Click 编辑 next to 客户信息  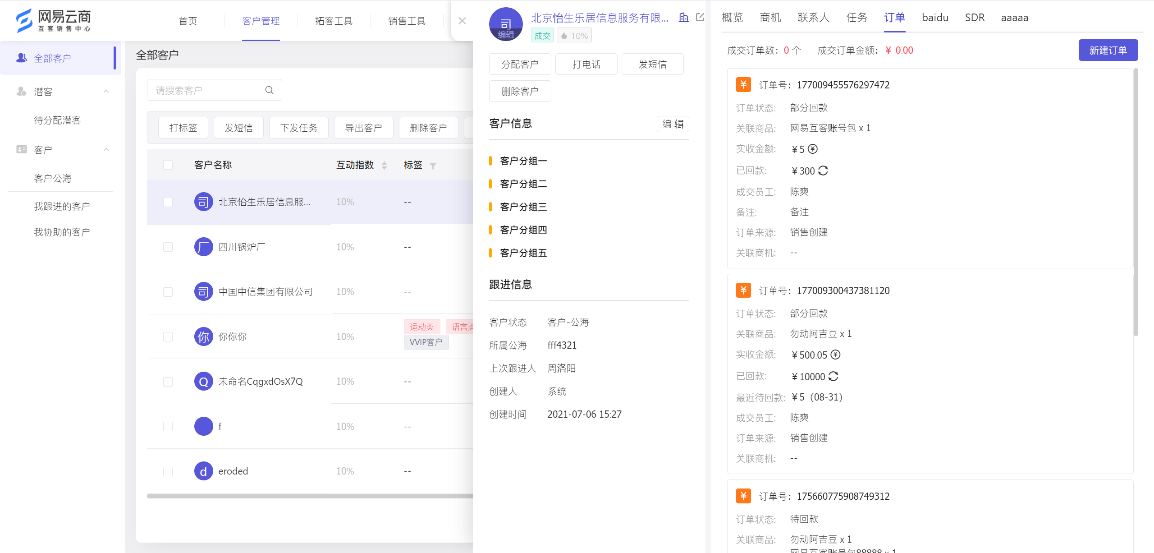click(673, 124)
